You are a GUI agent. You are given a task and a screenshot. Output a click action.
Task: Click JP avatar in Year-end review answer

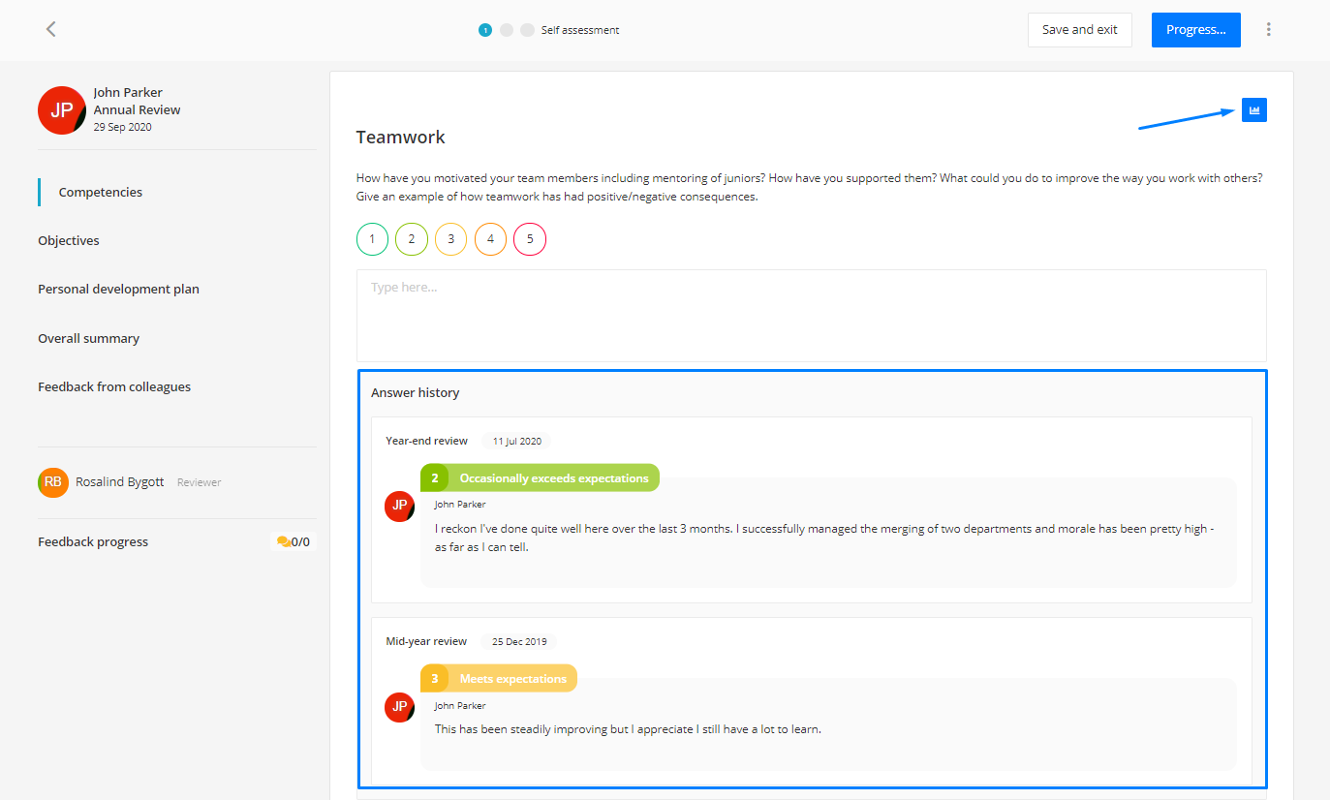click(x=400, y=507)
